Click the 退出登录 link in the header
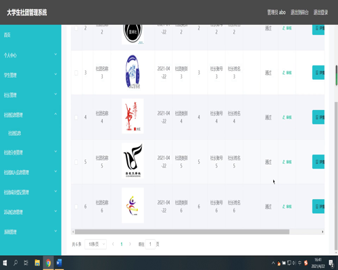 [320, 12]
